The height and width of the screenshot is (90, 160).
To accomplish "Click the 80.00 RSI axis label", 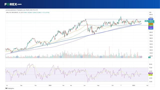I will (x=150, y=64).
